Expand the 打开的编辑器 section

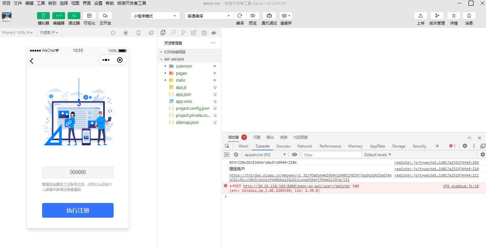pos(190,52)
